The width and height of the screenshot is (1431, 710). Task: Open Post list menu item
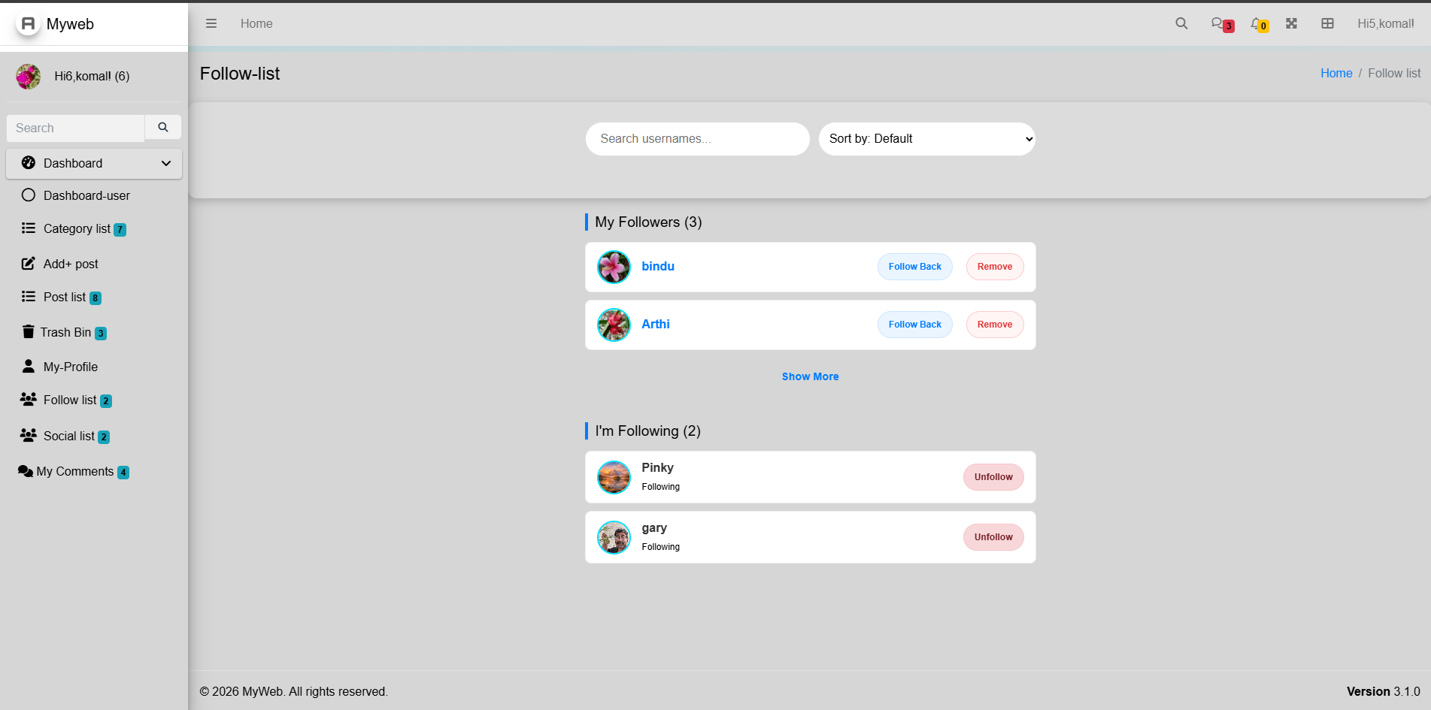(94, 297)
